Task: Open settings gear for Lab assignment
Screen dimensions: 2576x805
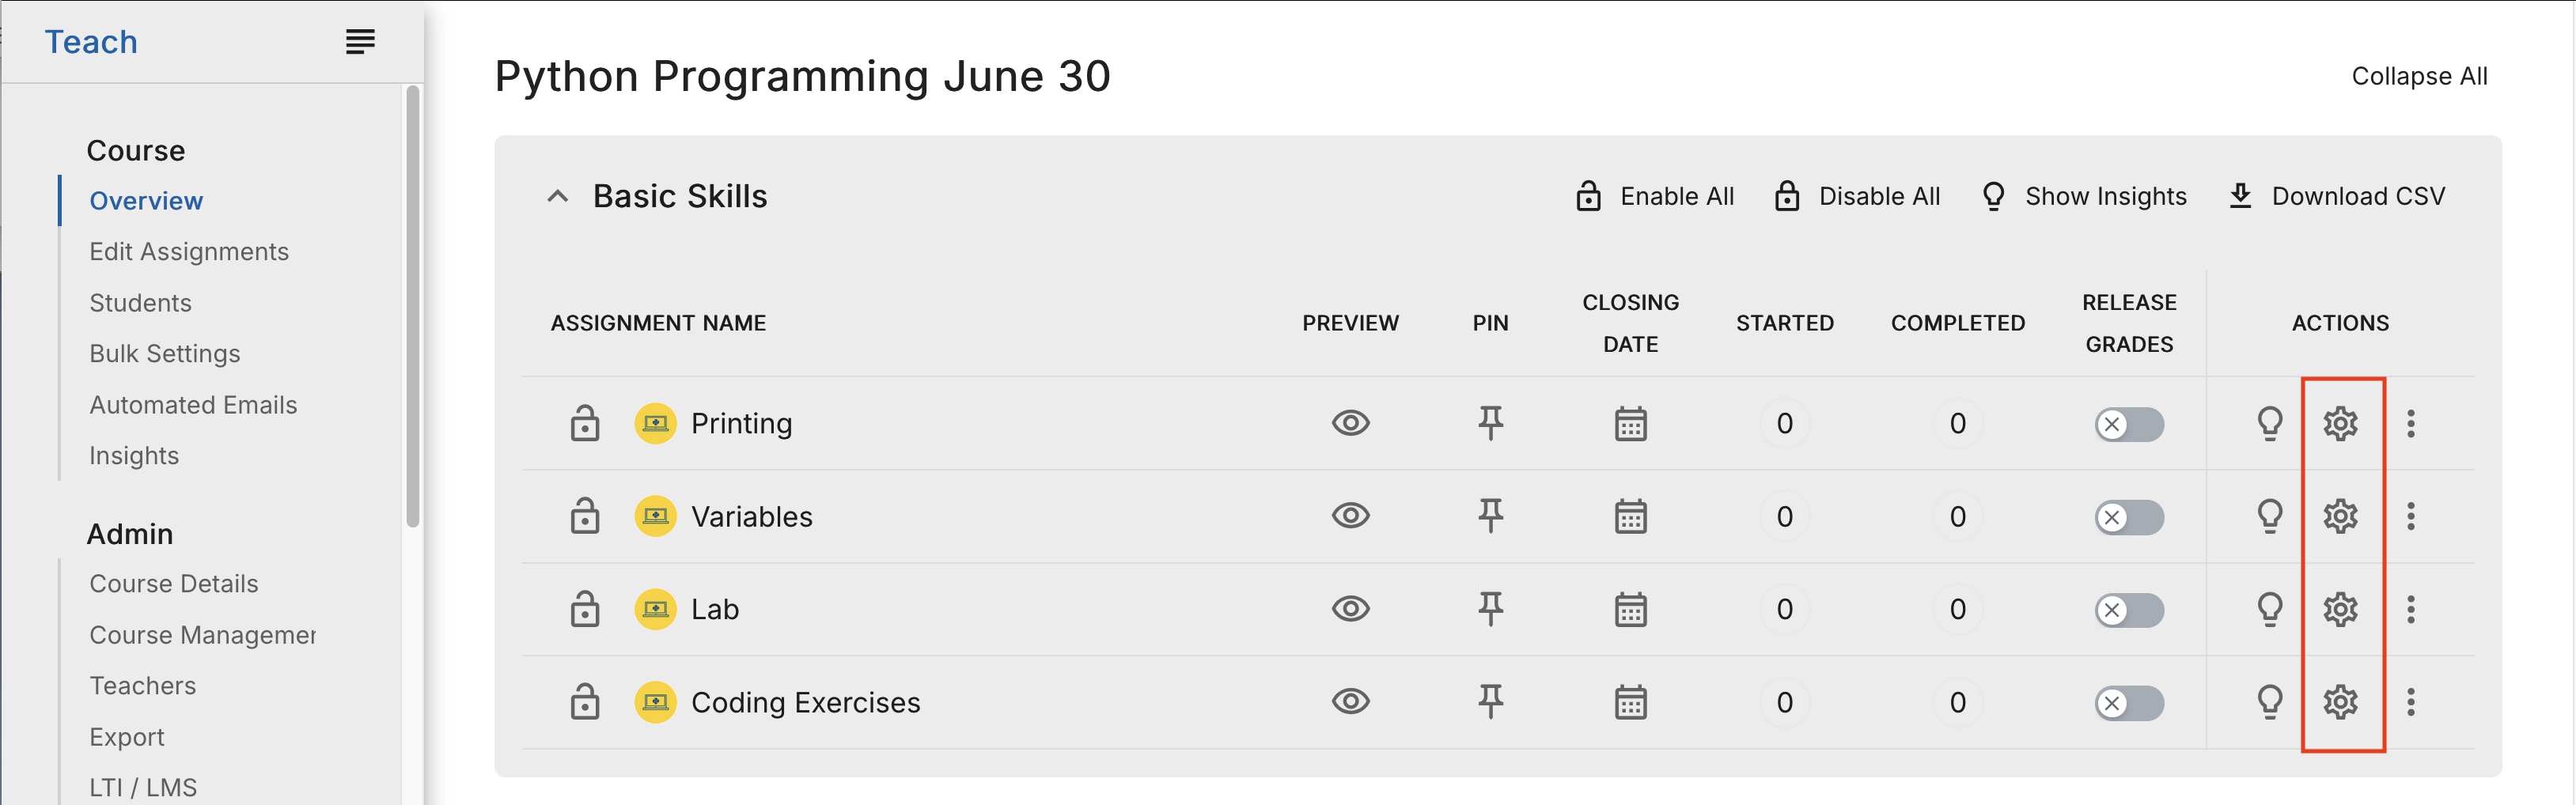Action: (2340, 609)
